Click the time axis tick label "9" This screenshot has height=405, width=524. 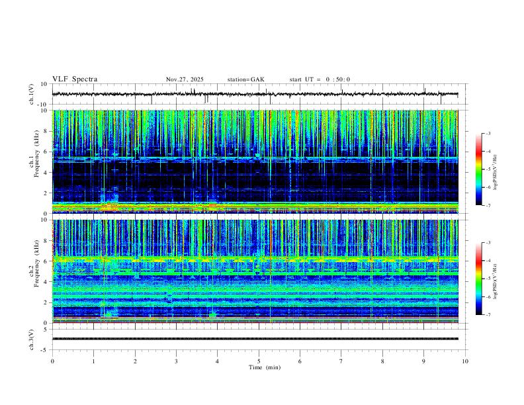[x=423, y=361]
